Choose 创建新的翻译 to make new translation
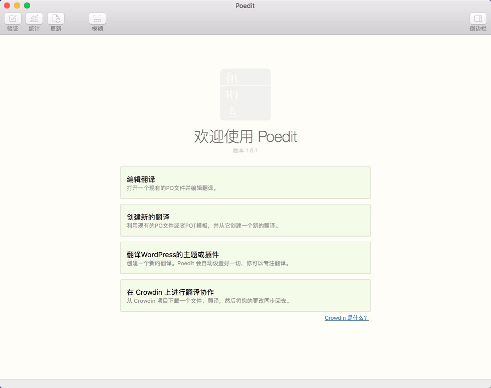Image resolution: width=491 pixels, height=388 pixels. click(244, 220)
